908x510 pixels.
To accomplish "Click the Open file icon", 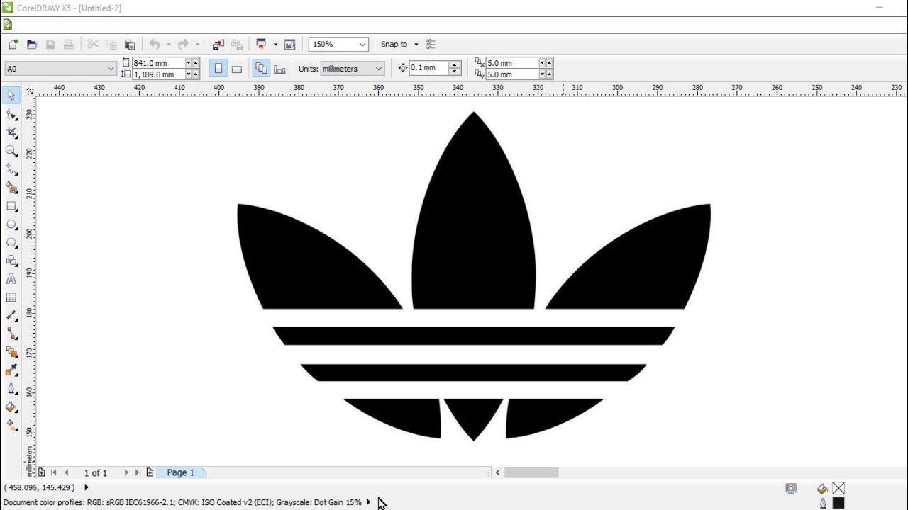I will (32, 44).
